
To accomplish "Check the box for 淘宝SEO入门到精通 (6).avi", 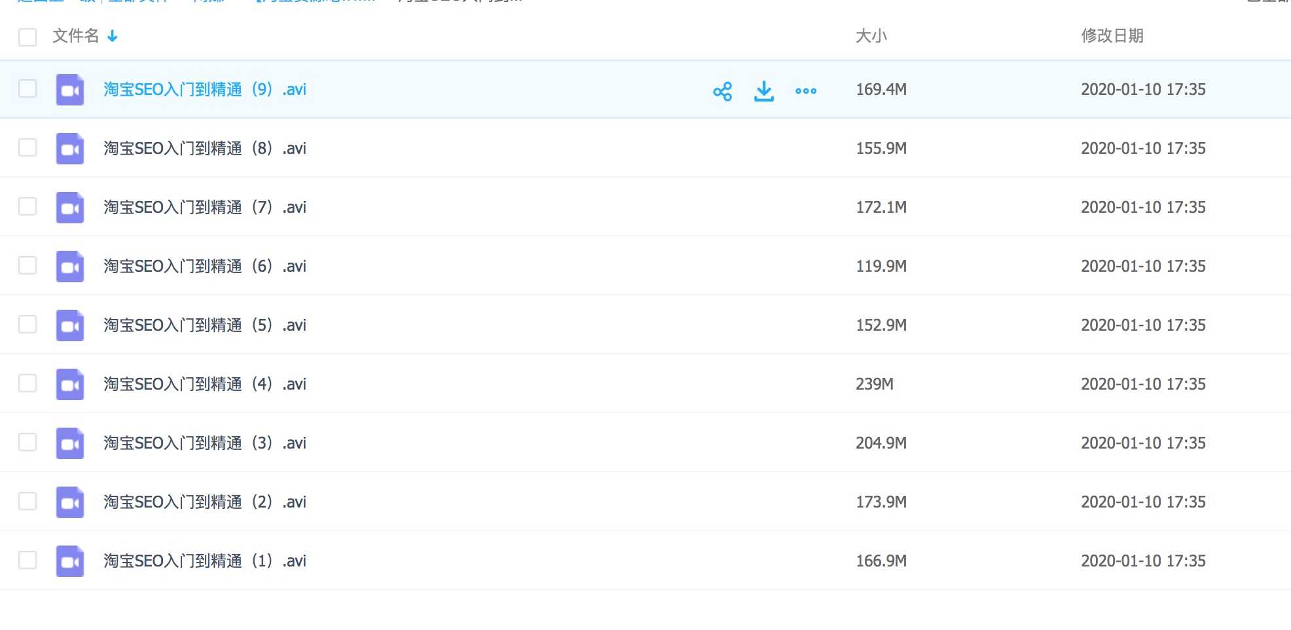I will 27,265.
